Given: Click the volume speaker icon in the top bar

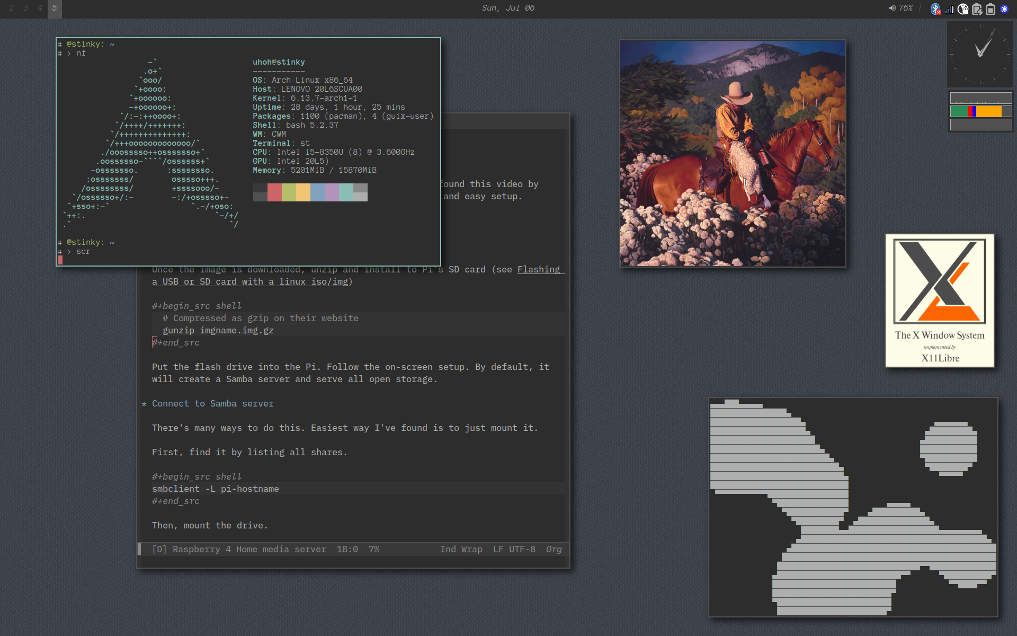Looking at the screenshot, I should [x=892, y=8].
